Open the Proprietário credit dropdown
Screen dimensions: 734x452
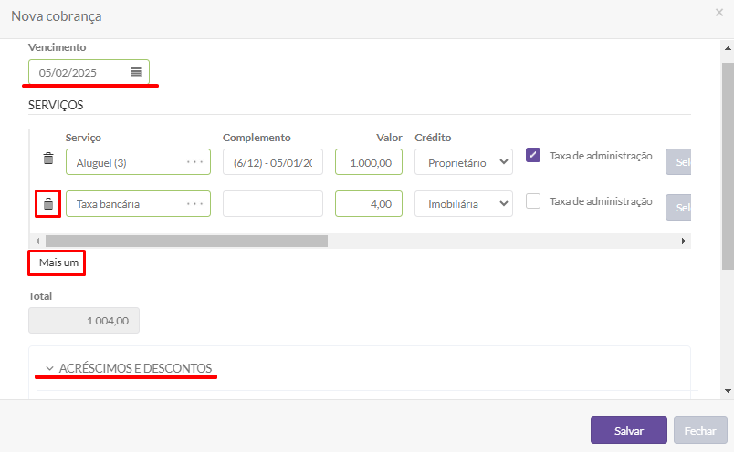[x=463, y=162]
